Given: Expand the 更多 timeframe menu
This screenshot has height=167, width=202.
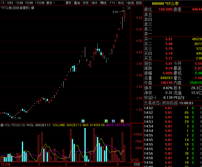Looking at the screenshot, I should pos(51,3).
